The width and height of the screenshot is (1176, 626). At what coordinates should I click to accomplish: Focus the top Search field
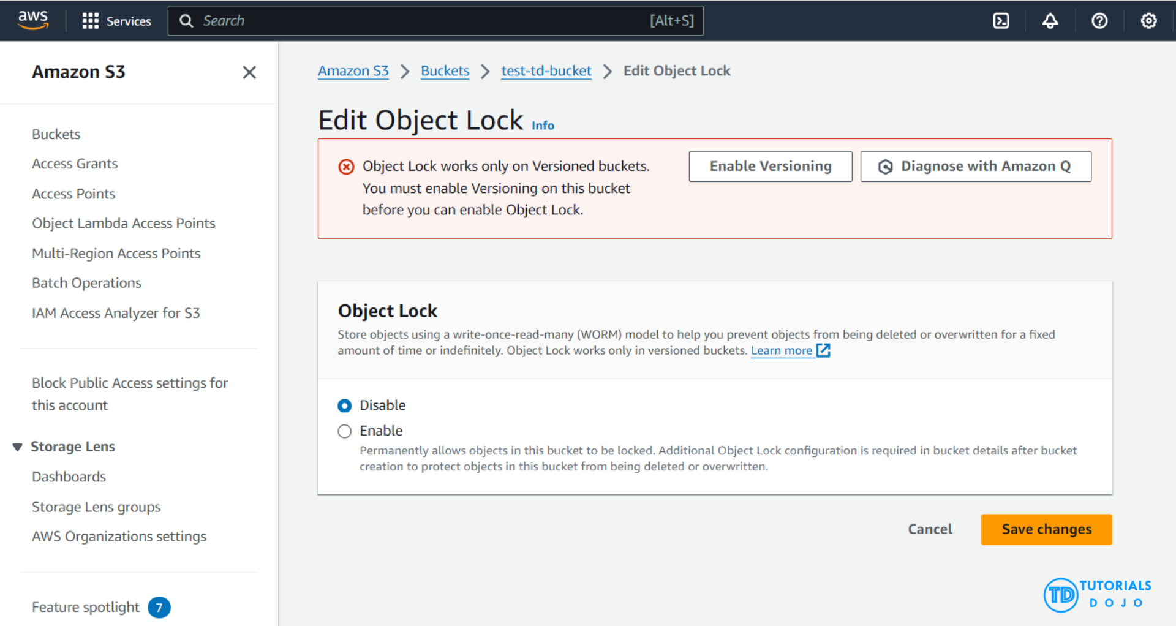coord(435,21)
